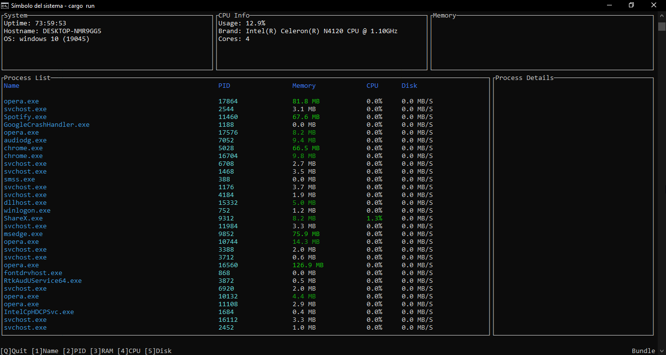Image resolution: width=666 pixels, height=355 pixels.
Task: Click [Q]Quit in the bottom bar
Action: [13, 351]
